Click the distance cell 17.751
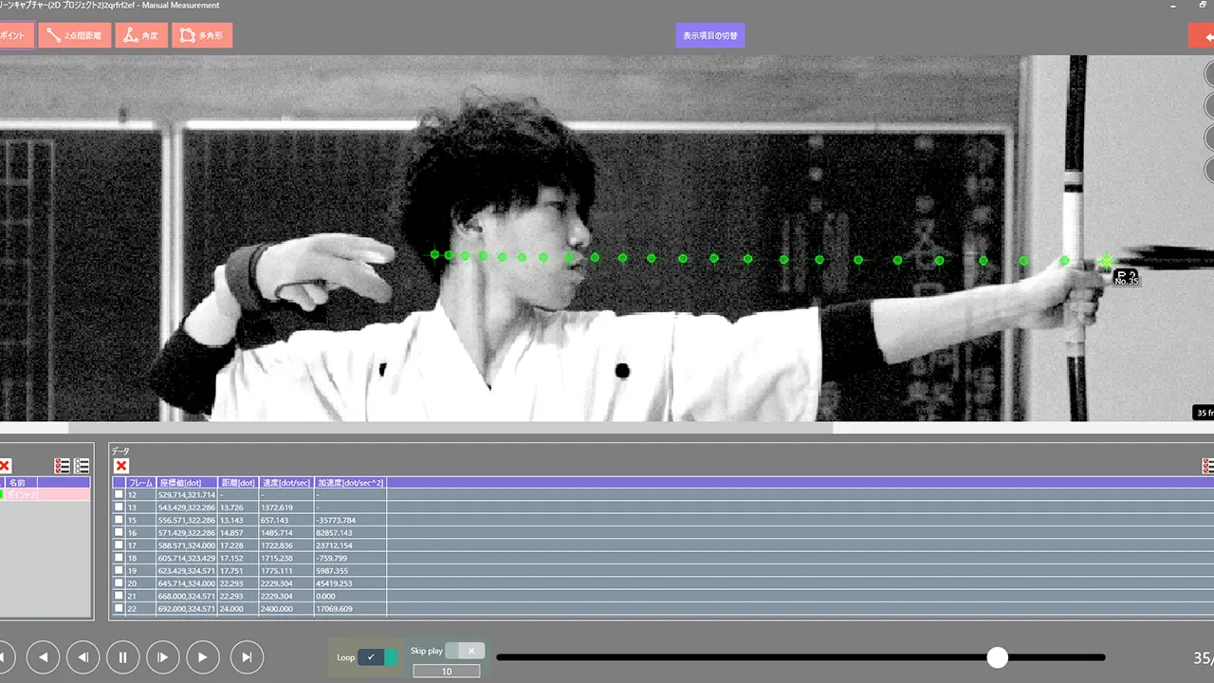This screenshot has width=1214, height=683. [238, 570]
